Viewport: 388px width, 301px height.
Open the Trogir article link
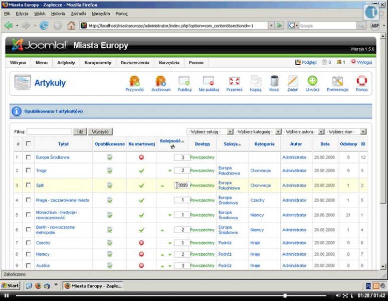click(x=42, y=171)
